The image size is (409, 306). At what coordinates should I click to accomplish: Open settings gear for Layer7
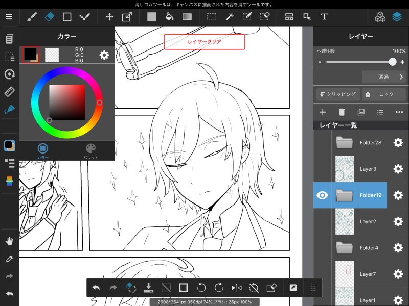(x=398, y=274)
